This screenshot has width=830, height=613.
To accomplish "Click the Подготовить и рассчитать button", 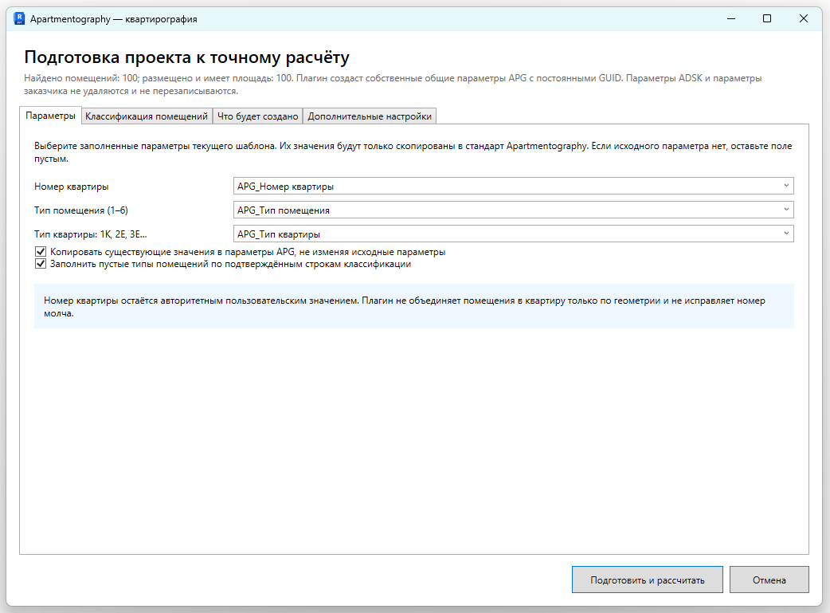I will coord(648,580).
